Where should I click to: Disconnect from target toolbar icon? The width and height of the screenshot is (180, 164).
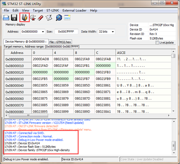tap(33, 18)
